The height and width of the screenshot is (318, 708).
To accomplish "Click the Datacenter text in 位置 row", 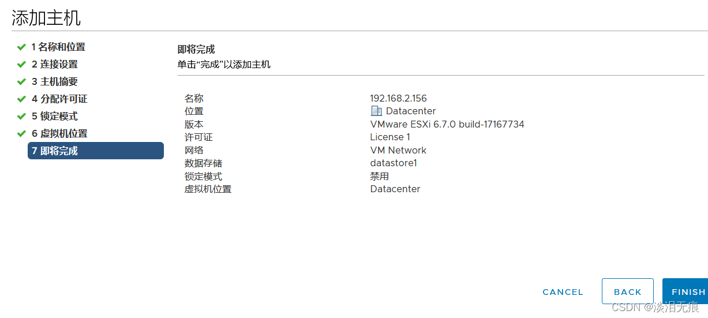I will (411, 111).
